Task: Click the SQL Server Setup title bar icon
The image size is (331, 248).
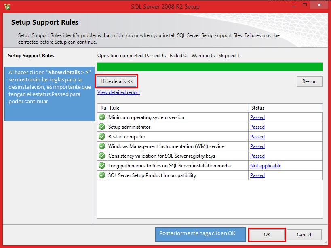Action: 7,6
